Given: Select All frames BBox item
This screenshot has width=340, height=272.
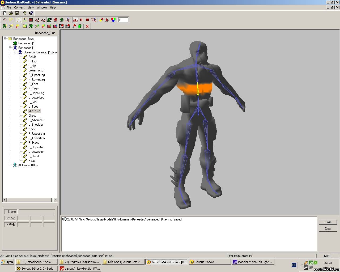Looking at the screenshot, I should coord(28,165).
